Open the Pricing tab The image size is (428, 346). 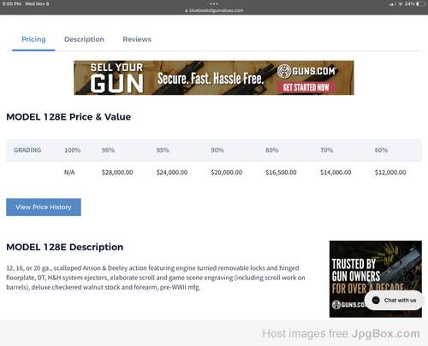pyautogui.click(x=33, y=39)
